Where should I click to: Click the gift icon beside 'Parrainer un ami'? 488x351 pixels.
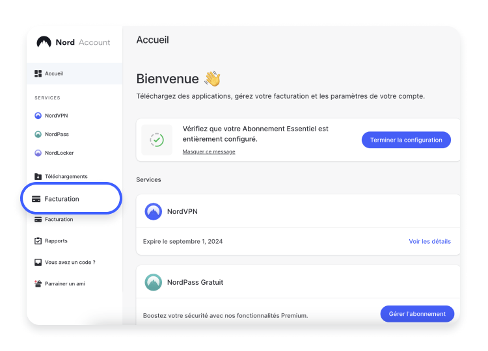point(38,283)
